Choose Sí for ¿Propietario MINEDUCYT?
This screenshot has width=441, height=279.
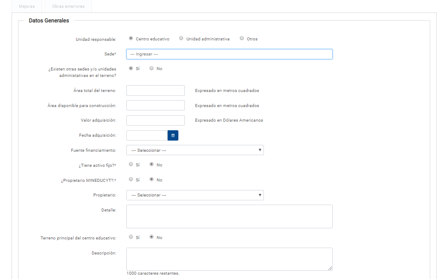[131, 179]
